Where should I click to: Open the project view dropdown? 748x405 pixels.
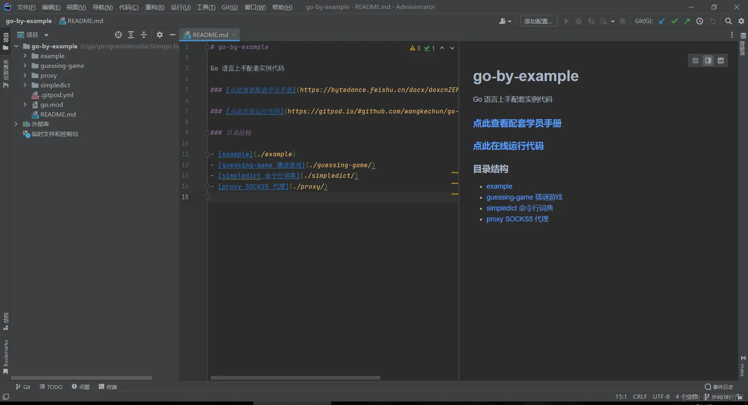(46, 35)
